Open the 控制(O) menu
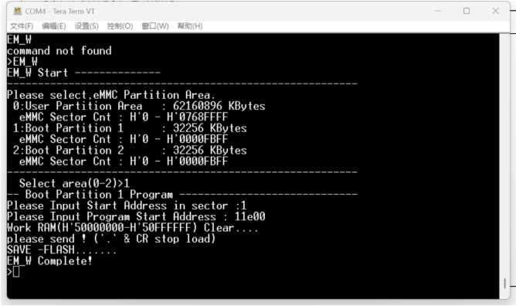Image resolution: width=516 pixels, height=306 pixels. 120,26
